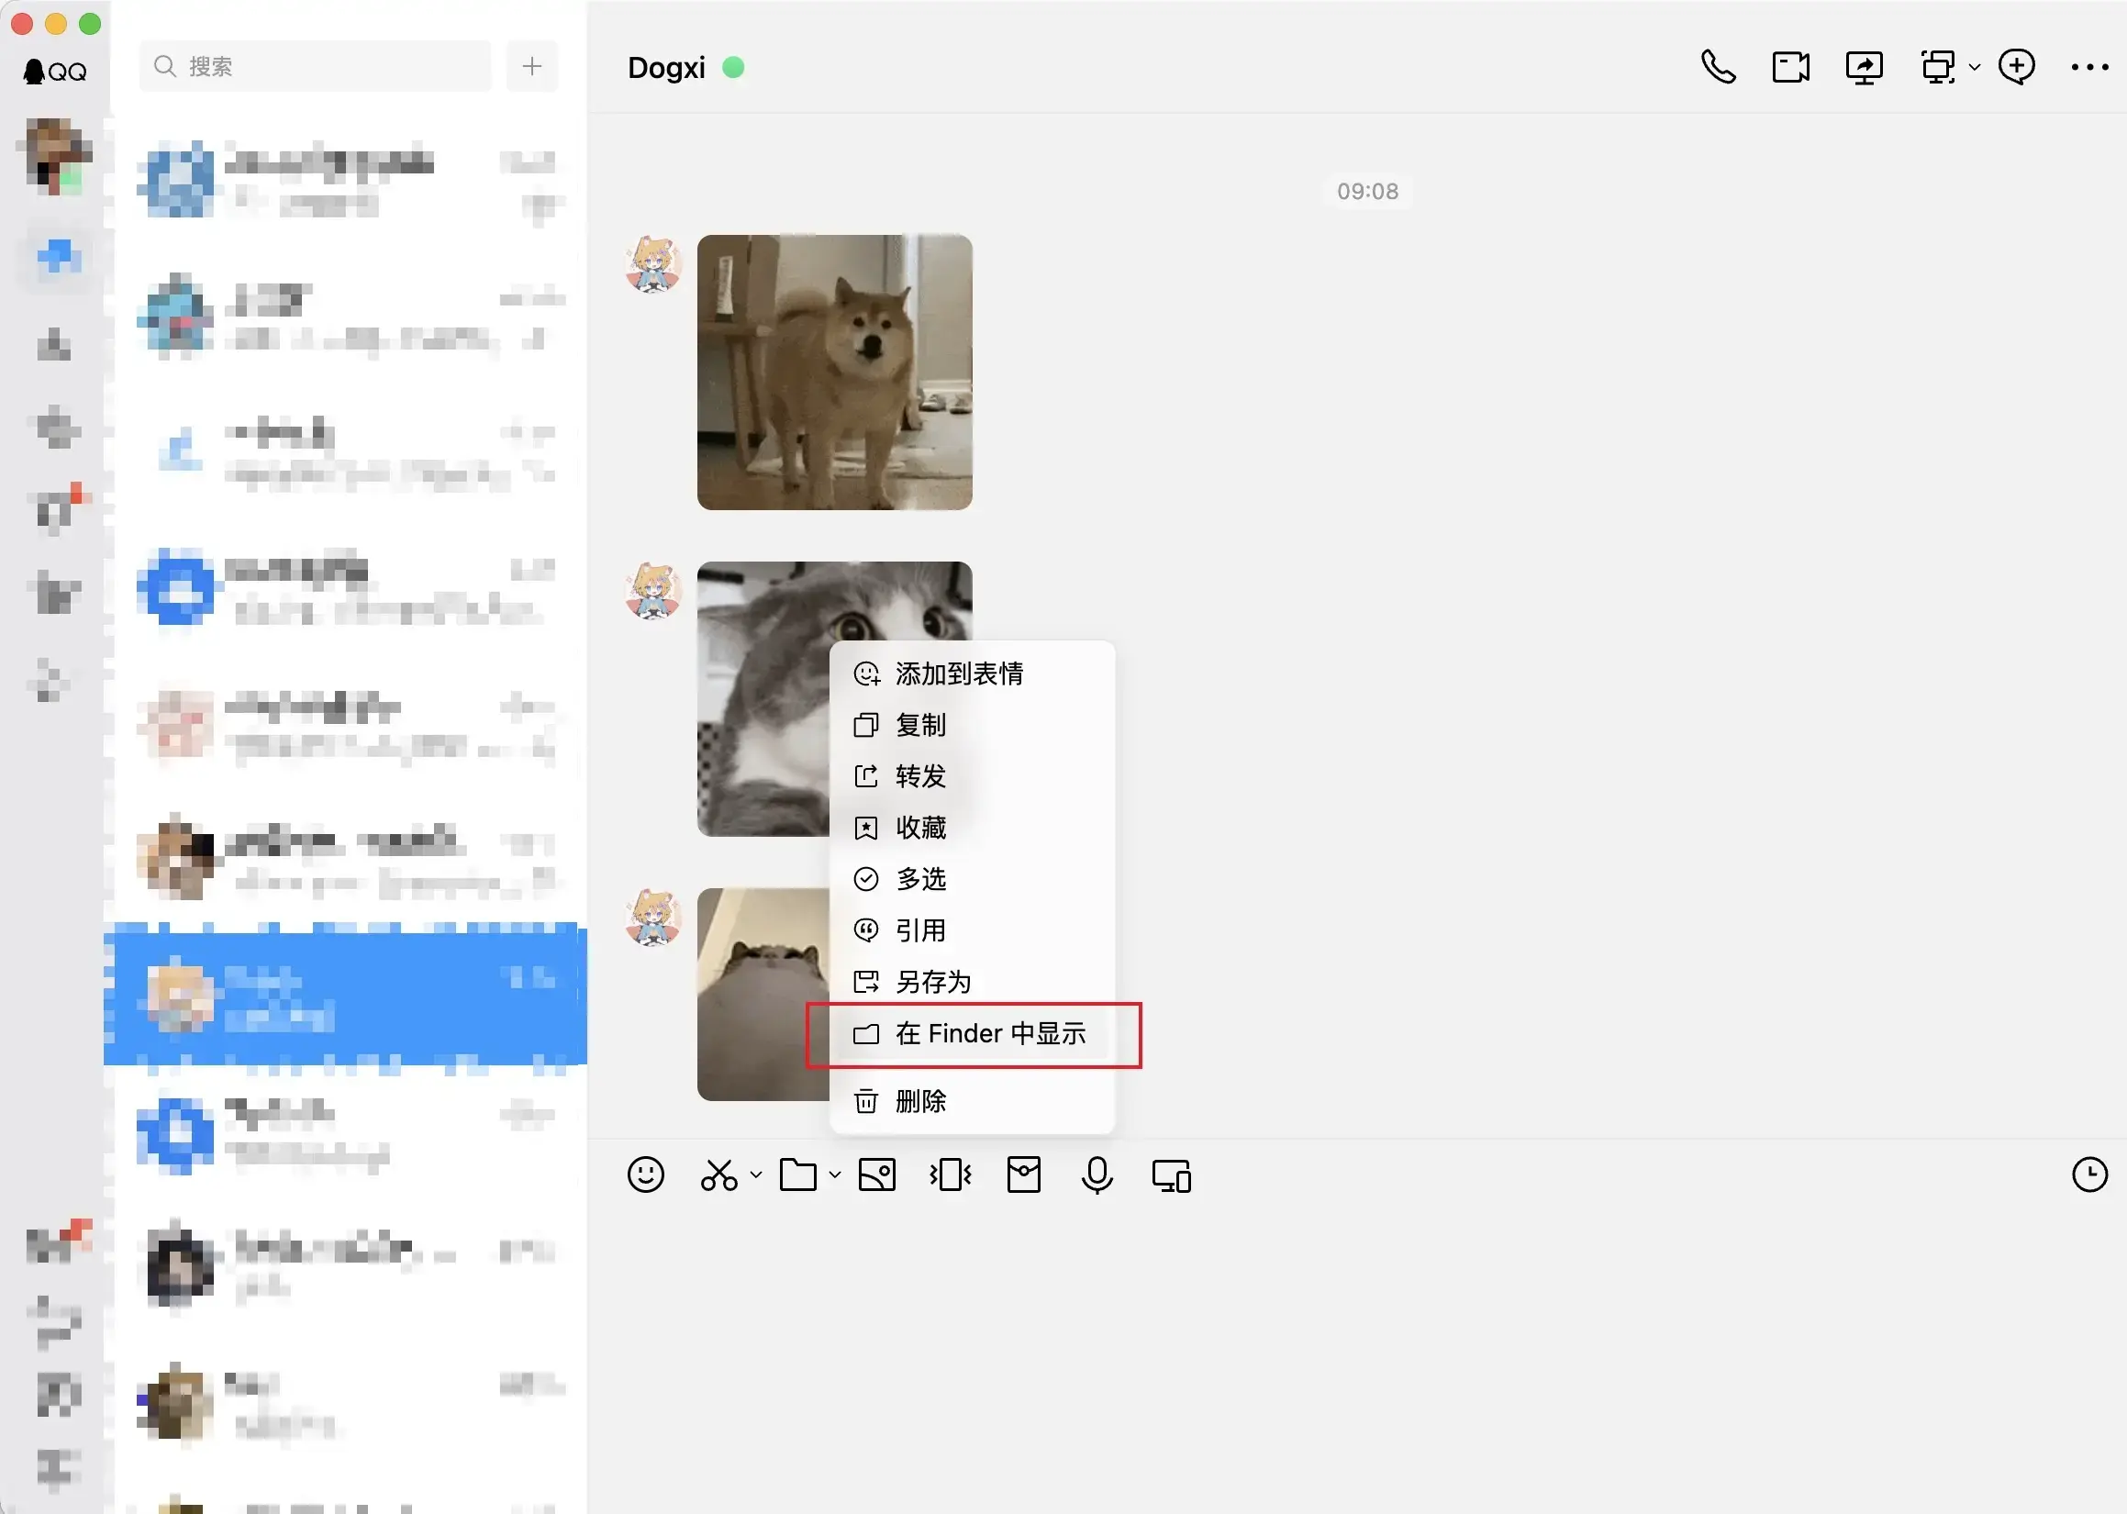
Task: Click the 09:08 timestamp label
Action: [x=1367, y=191]
